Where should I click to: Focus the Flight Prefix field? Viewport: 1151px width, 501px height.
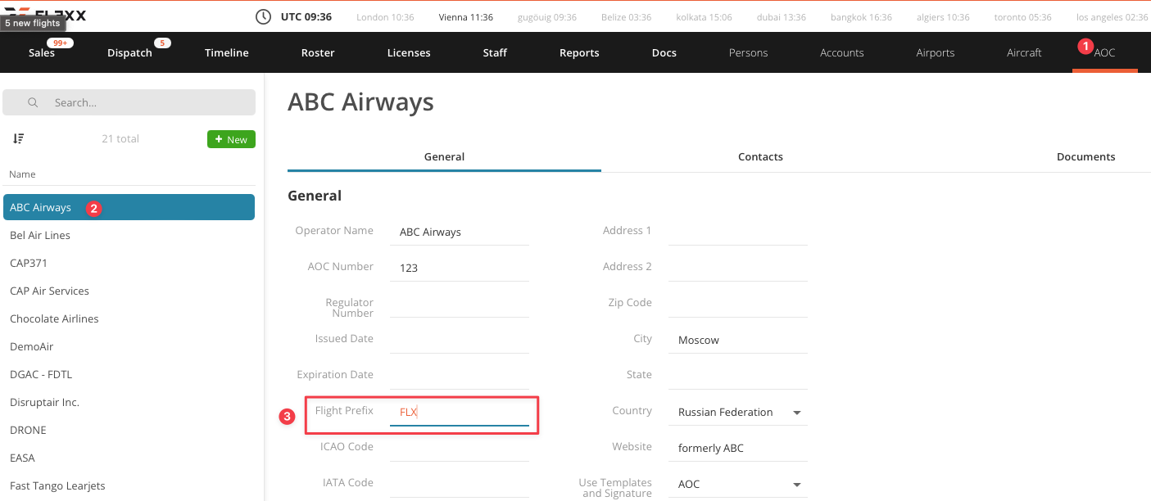pos(460,412)
